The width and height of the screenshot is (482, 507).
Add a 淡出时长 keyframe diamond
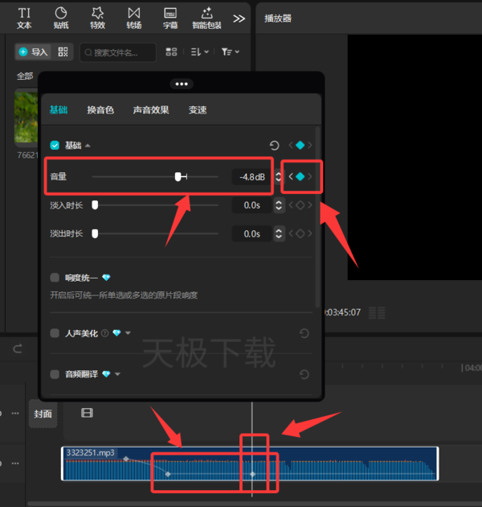pos(300,233)
